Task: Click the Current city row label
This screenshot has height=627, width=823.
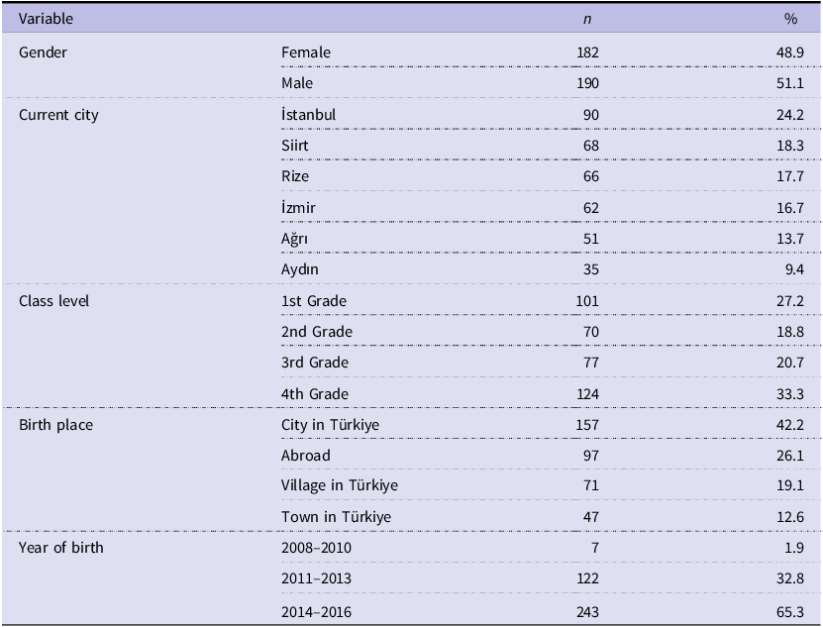Action: click(x=59, y=114)
